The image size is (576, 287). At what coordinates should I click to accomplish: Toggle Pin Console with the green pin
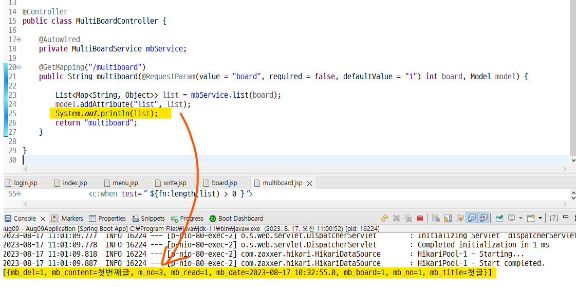tap(499, 218)
